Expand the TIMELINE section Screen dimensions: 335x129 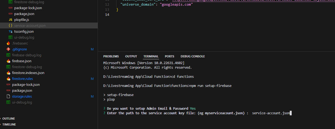(x=9, y=124)
